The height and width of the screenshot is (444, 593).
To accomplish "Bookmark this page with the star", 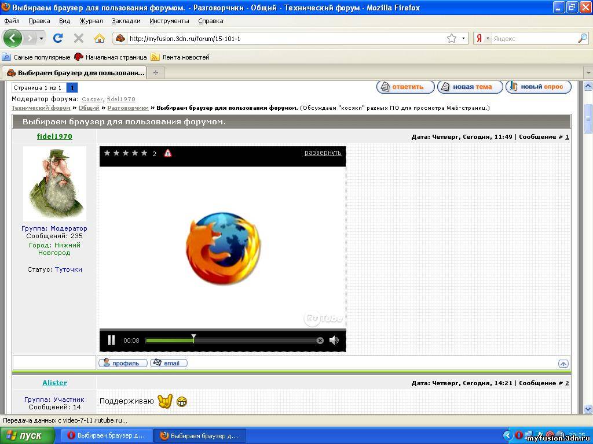I will (452, 38).
